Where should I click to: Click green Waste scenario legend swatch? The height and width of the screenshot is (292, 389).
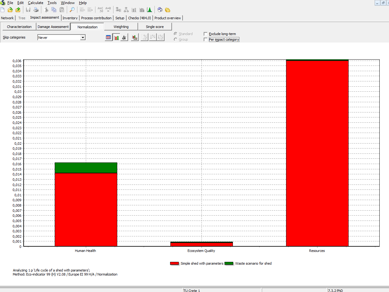pyautogui.click(x=229, y=263)
